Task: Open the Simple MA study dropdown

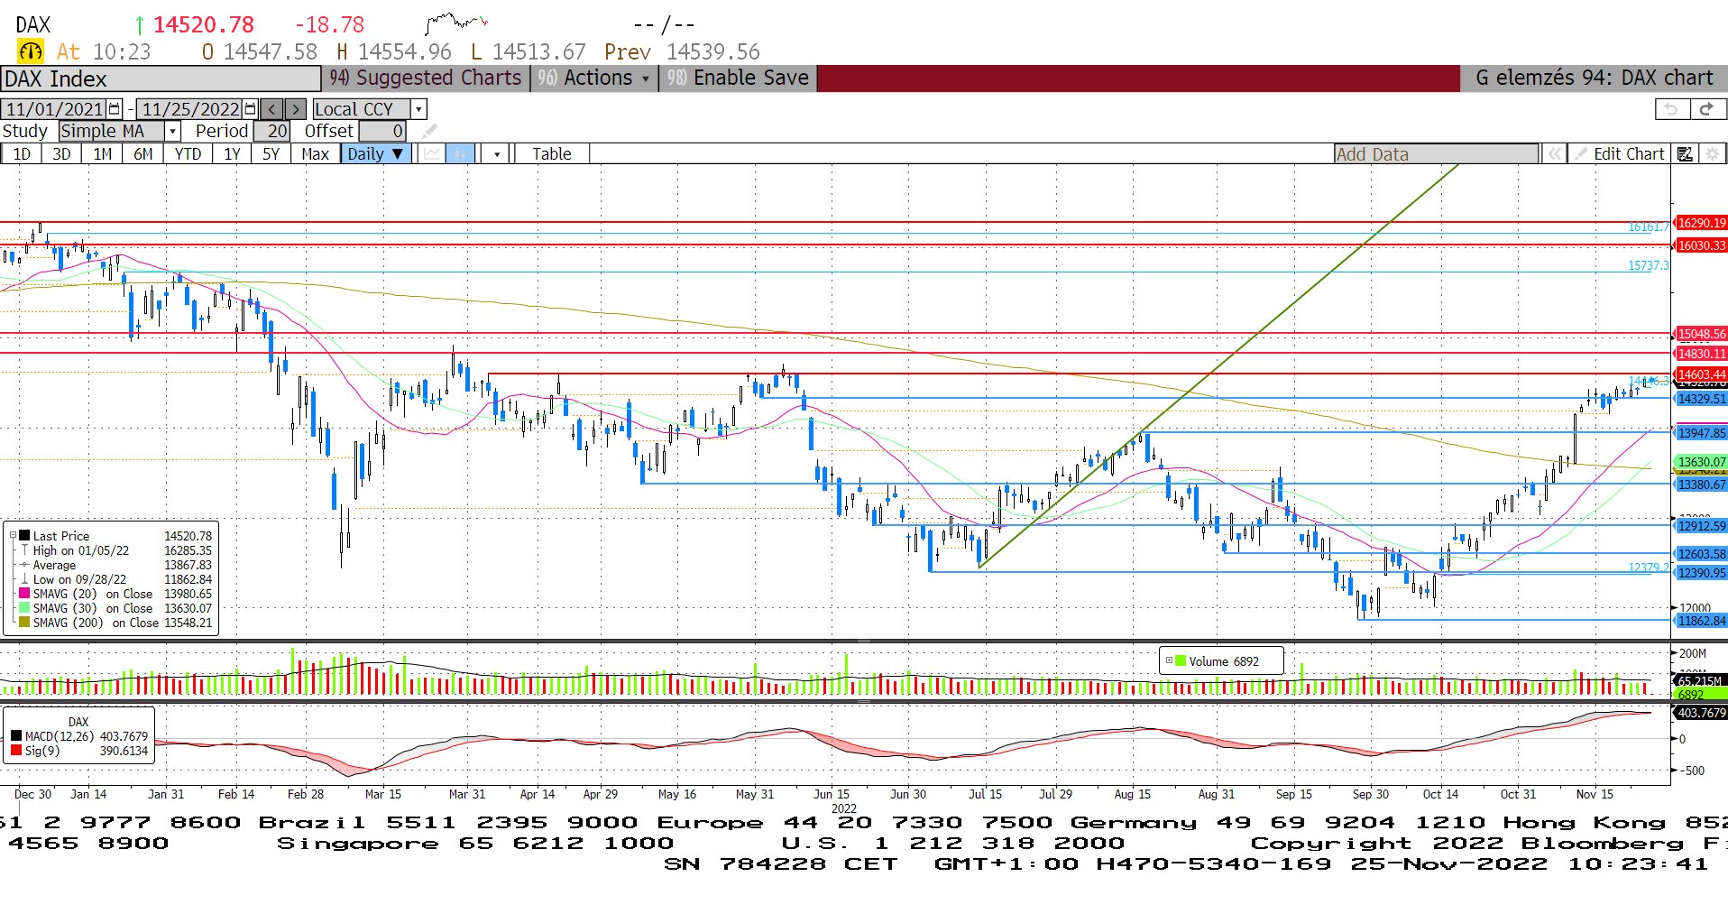Action: coord(172,132)
